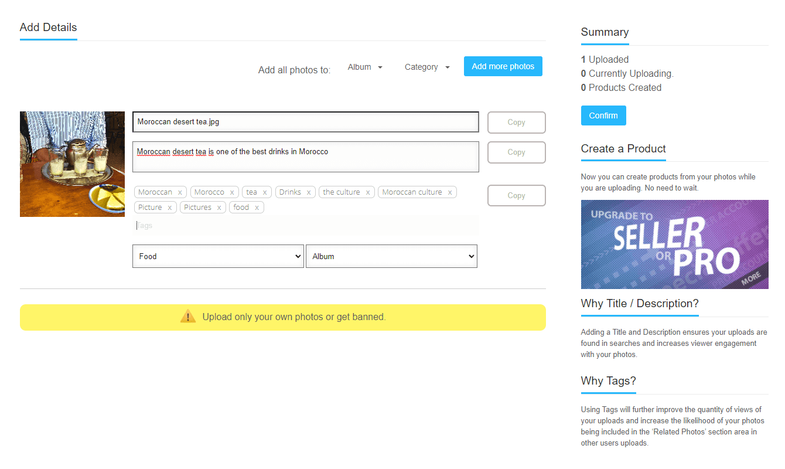Click the Add more photos button

503,66
